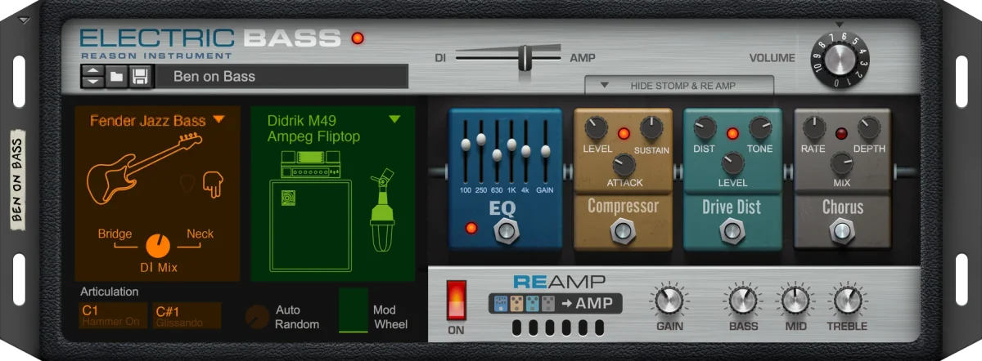The image size is (982, 361).
Task: Adjust the Drive Dist Level knob
Action: (732, 164)
